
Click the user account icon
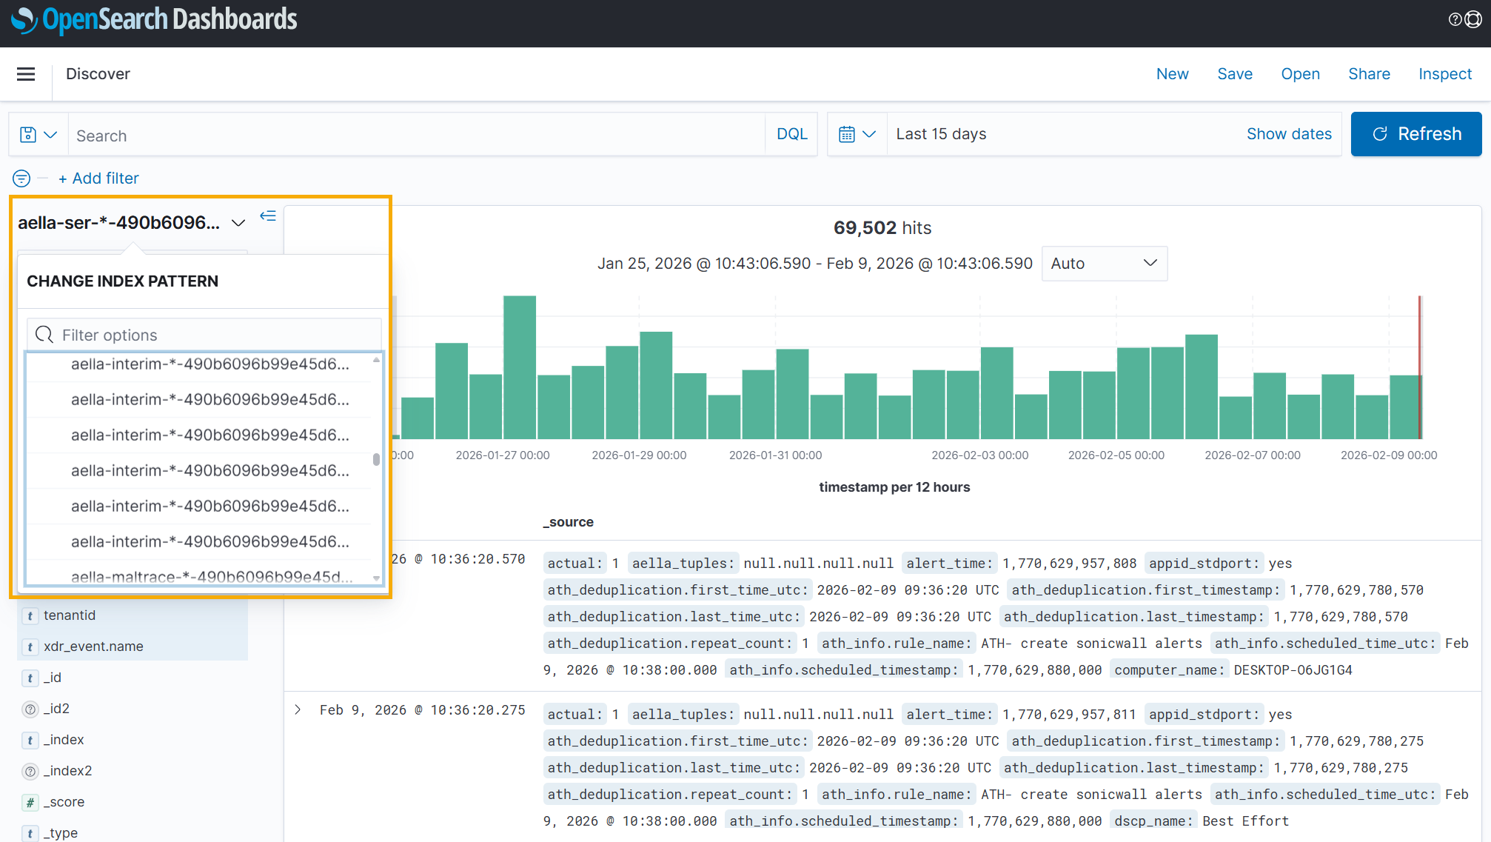point(1473,20)
